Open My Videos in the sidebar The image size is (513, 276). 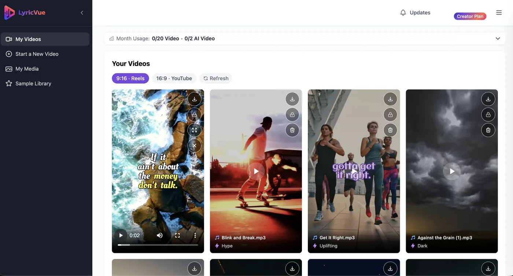[45, 39]
